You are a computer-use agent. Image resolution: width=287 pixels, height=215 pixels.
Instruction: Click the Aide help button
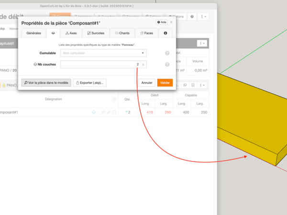click(161, 22)
